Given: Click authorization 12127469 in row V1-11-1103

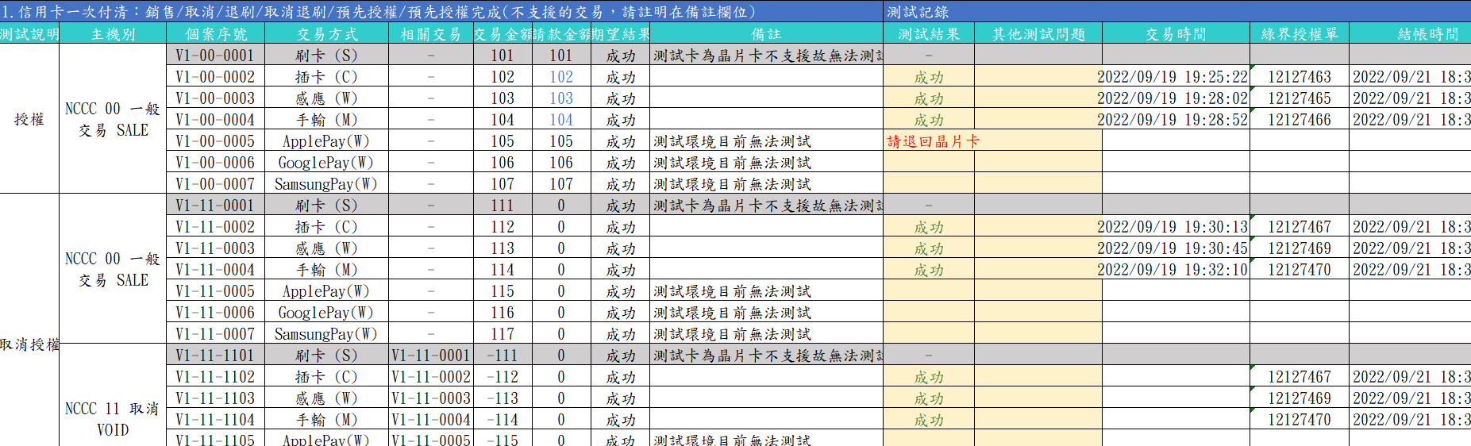Looking at the screenshot, I should click(x=1300, y=398).
